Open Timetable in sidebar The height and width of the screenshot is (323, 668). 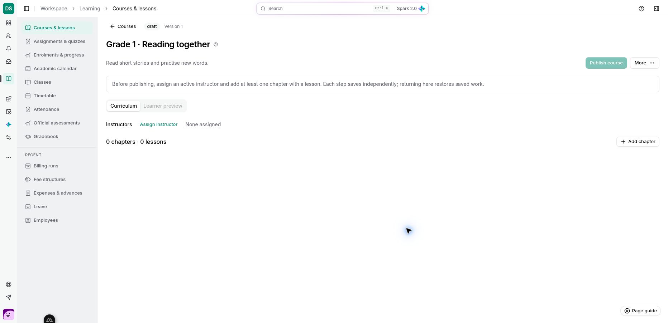tap(57, 96)
